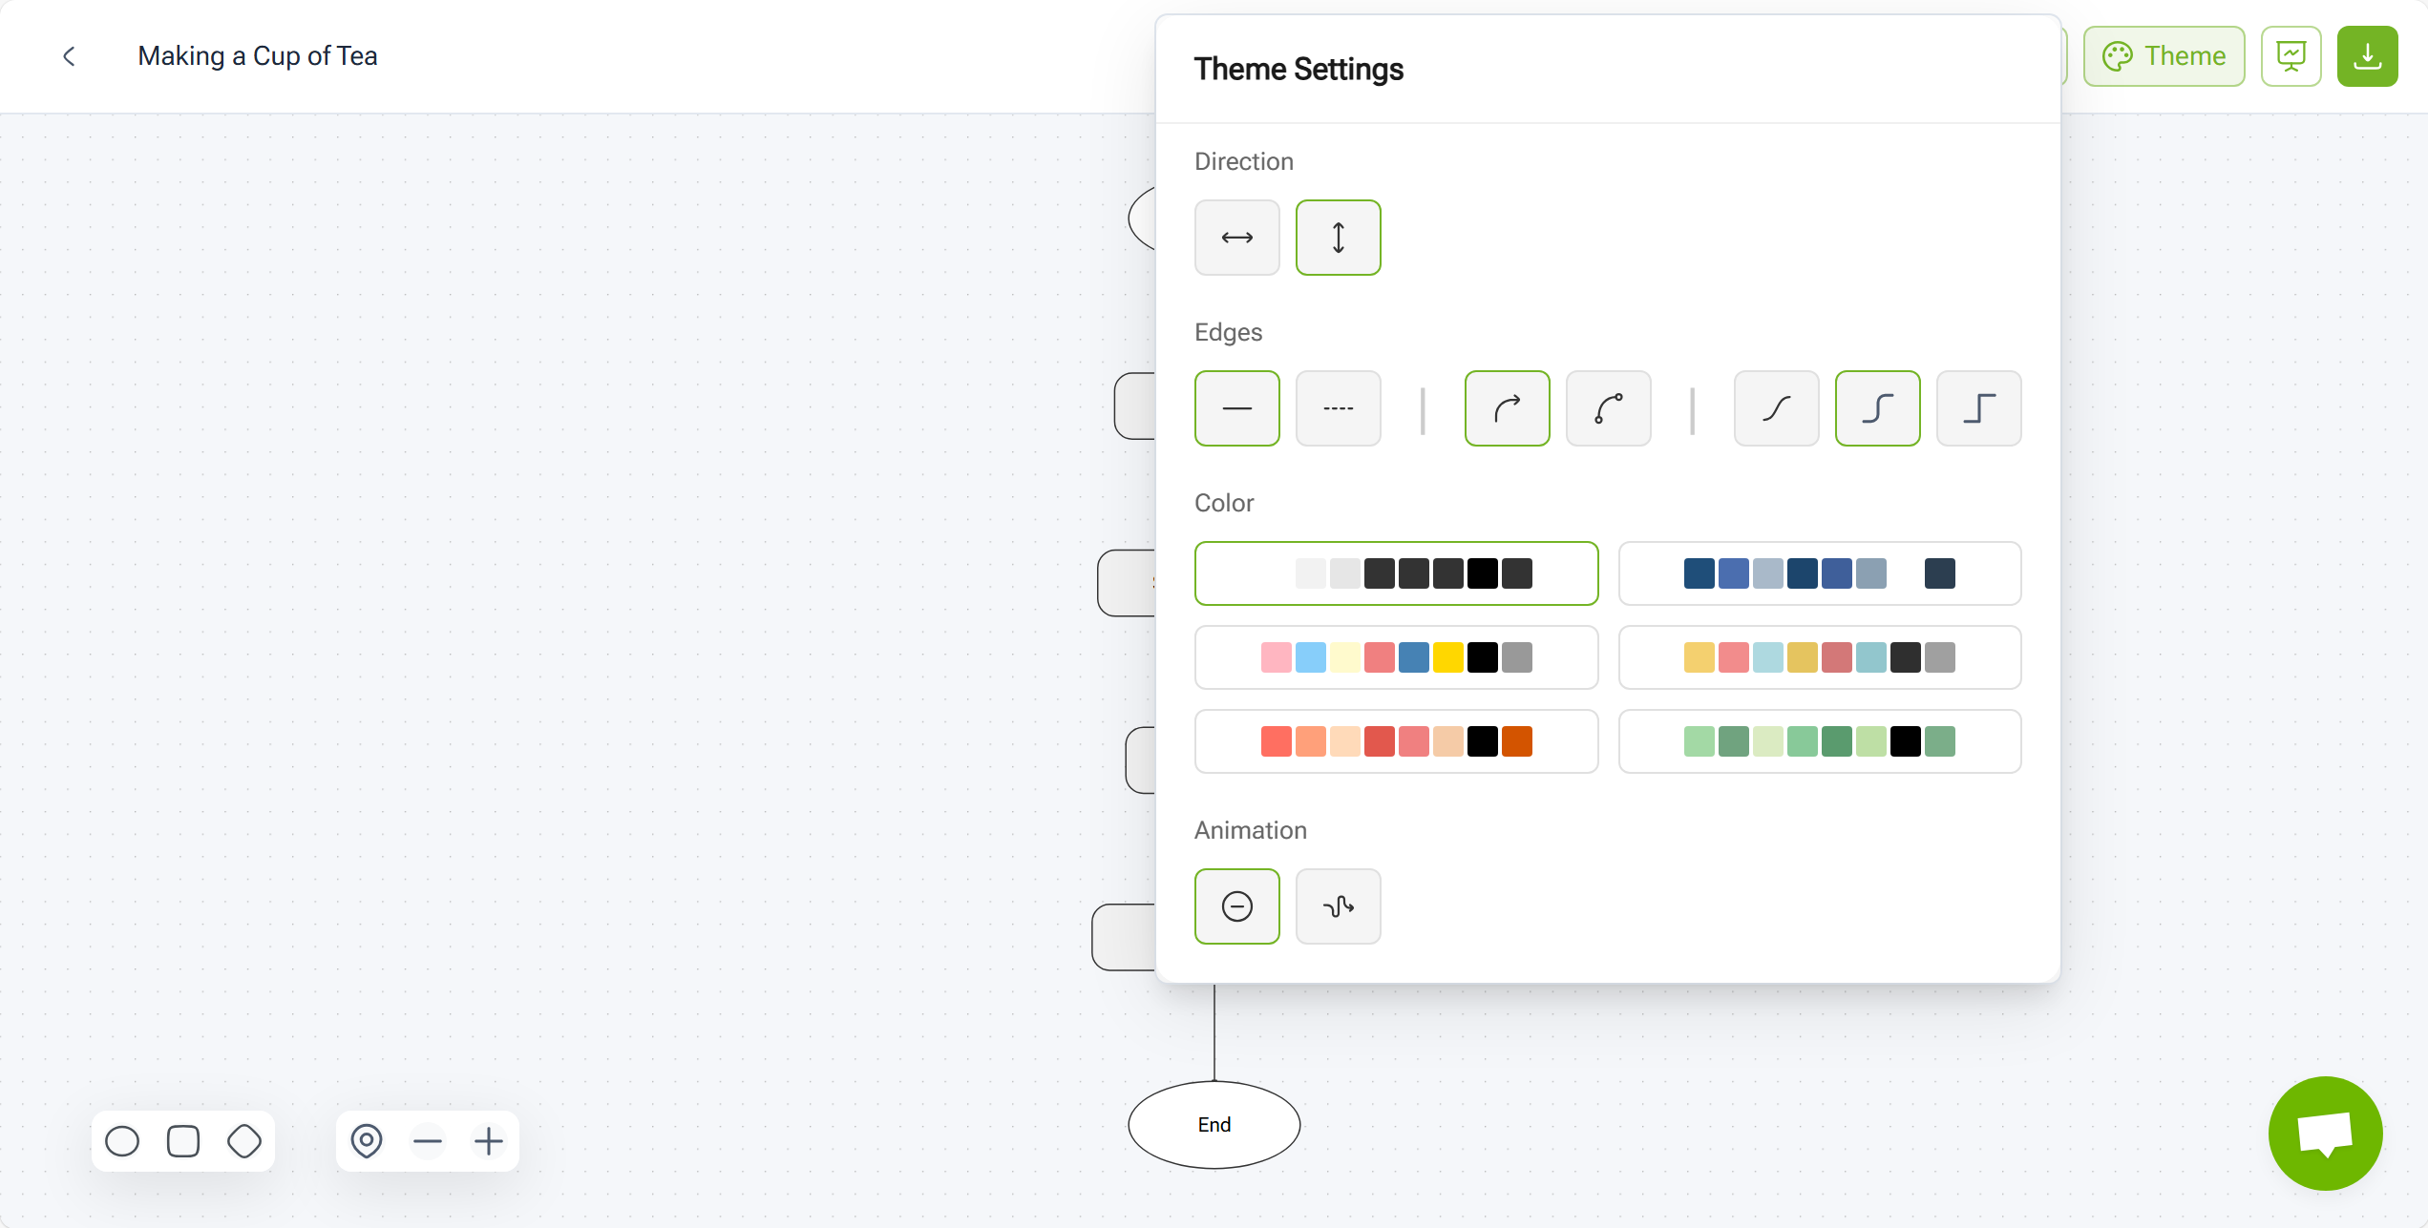Select the green color palette
The image size is (2428, 1228).
(x=1819, y=741)
